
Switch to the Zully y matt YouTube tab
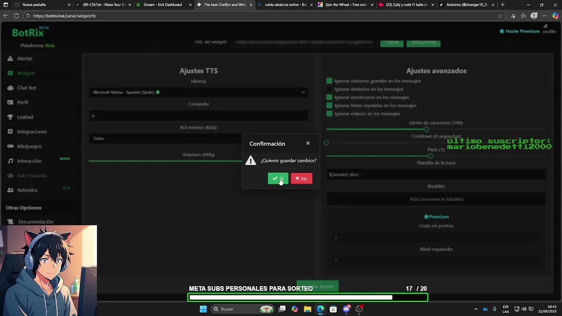click(x=406, y=5)
